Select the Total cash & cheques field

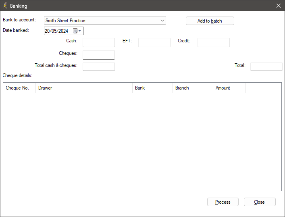pyautogui.click(x=99, y=67)
